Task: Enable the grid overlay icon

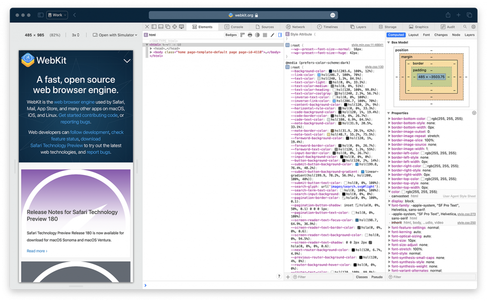Action: (x=265, y=35)
